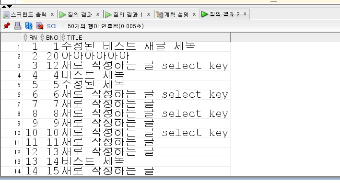Viewport: 340px width, 183px height.
Task: Select row header number 14
Action: pos(12,171)
